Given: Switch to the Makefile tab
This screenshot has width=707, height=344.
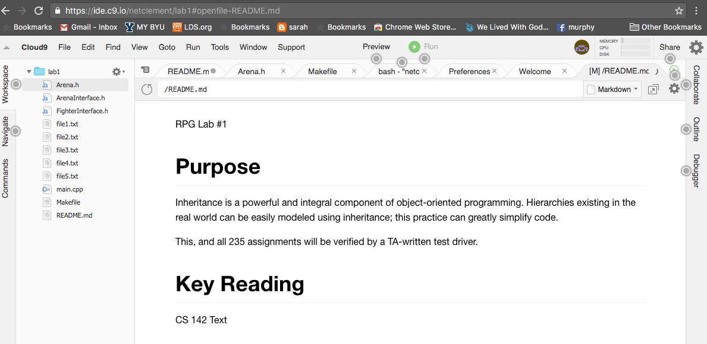Looking at the screenshot, I should tap(322, 71).
